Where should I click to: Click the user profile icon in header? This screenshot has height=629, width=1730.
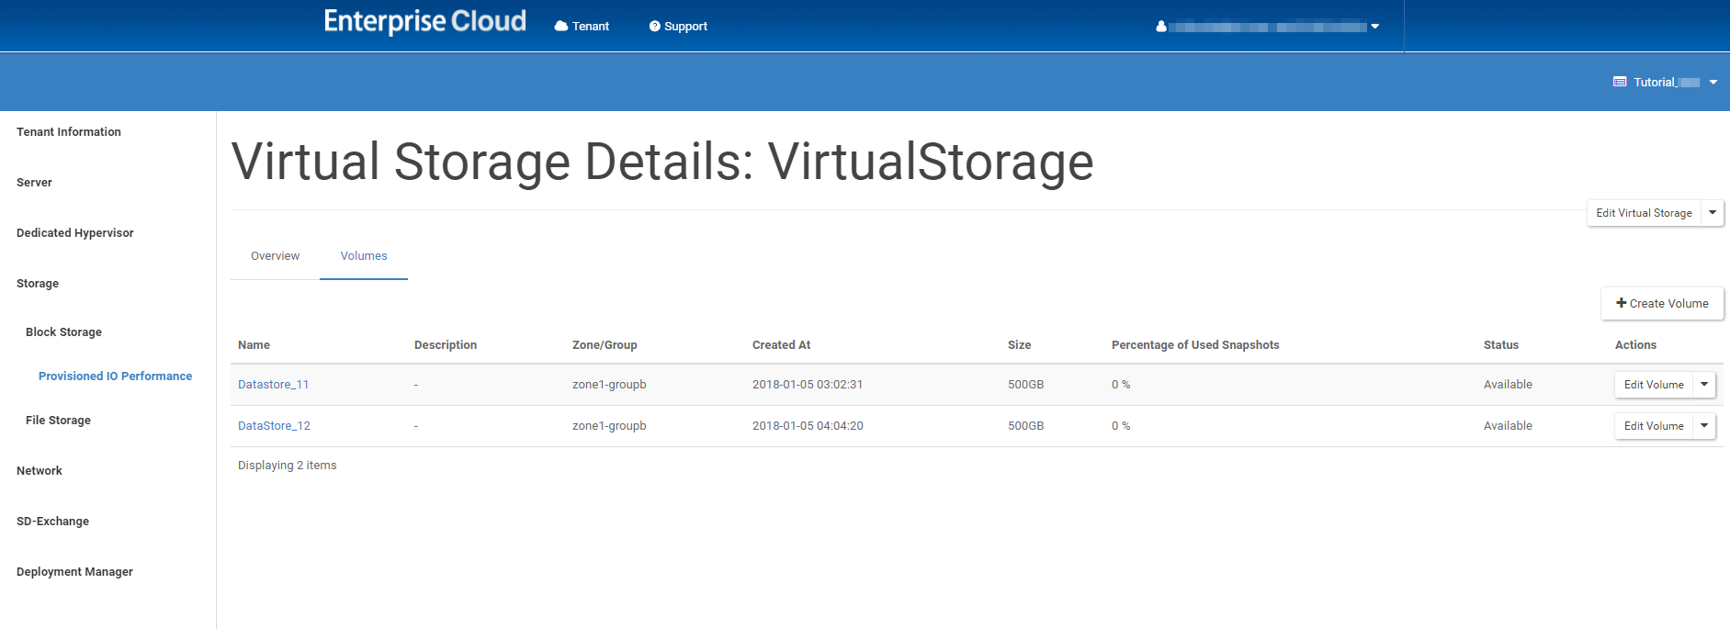(1161, 27)
